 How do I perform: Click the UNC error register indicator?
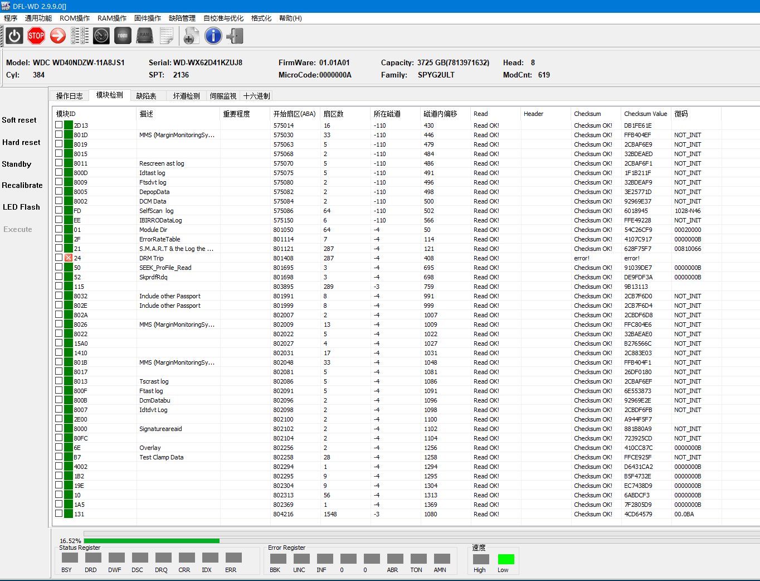click(301, 558)
